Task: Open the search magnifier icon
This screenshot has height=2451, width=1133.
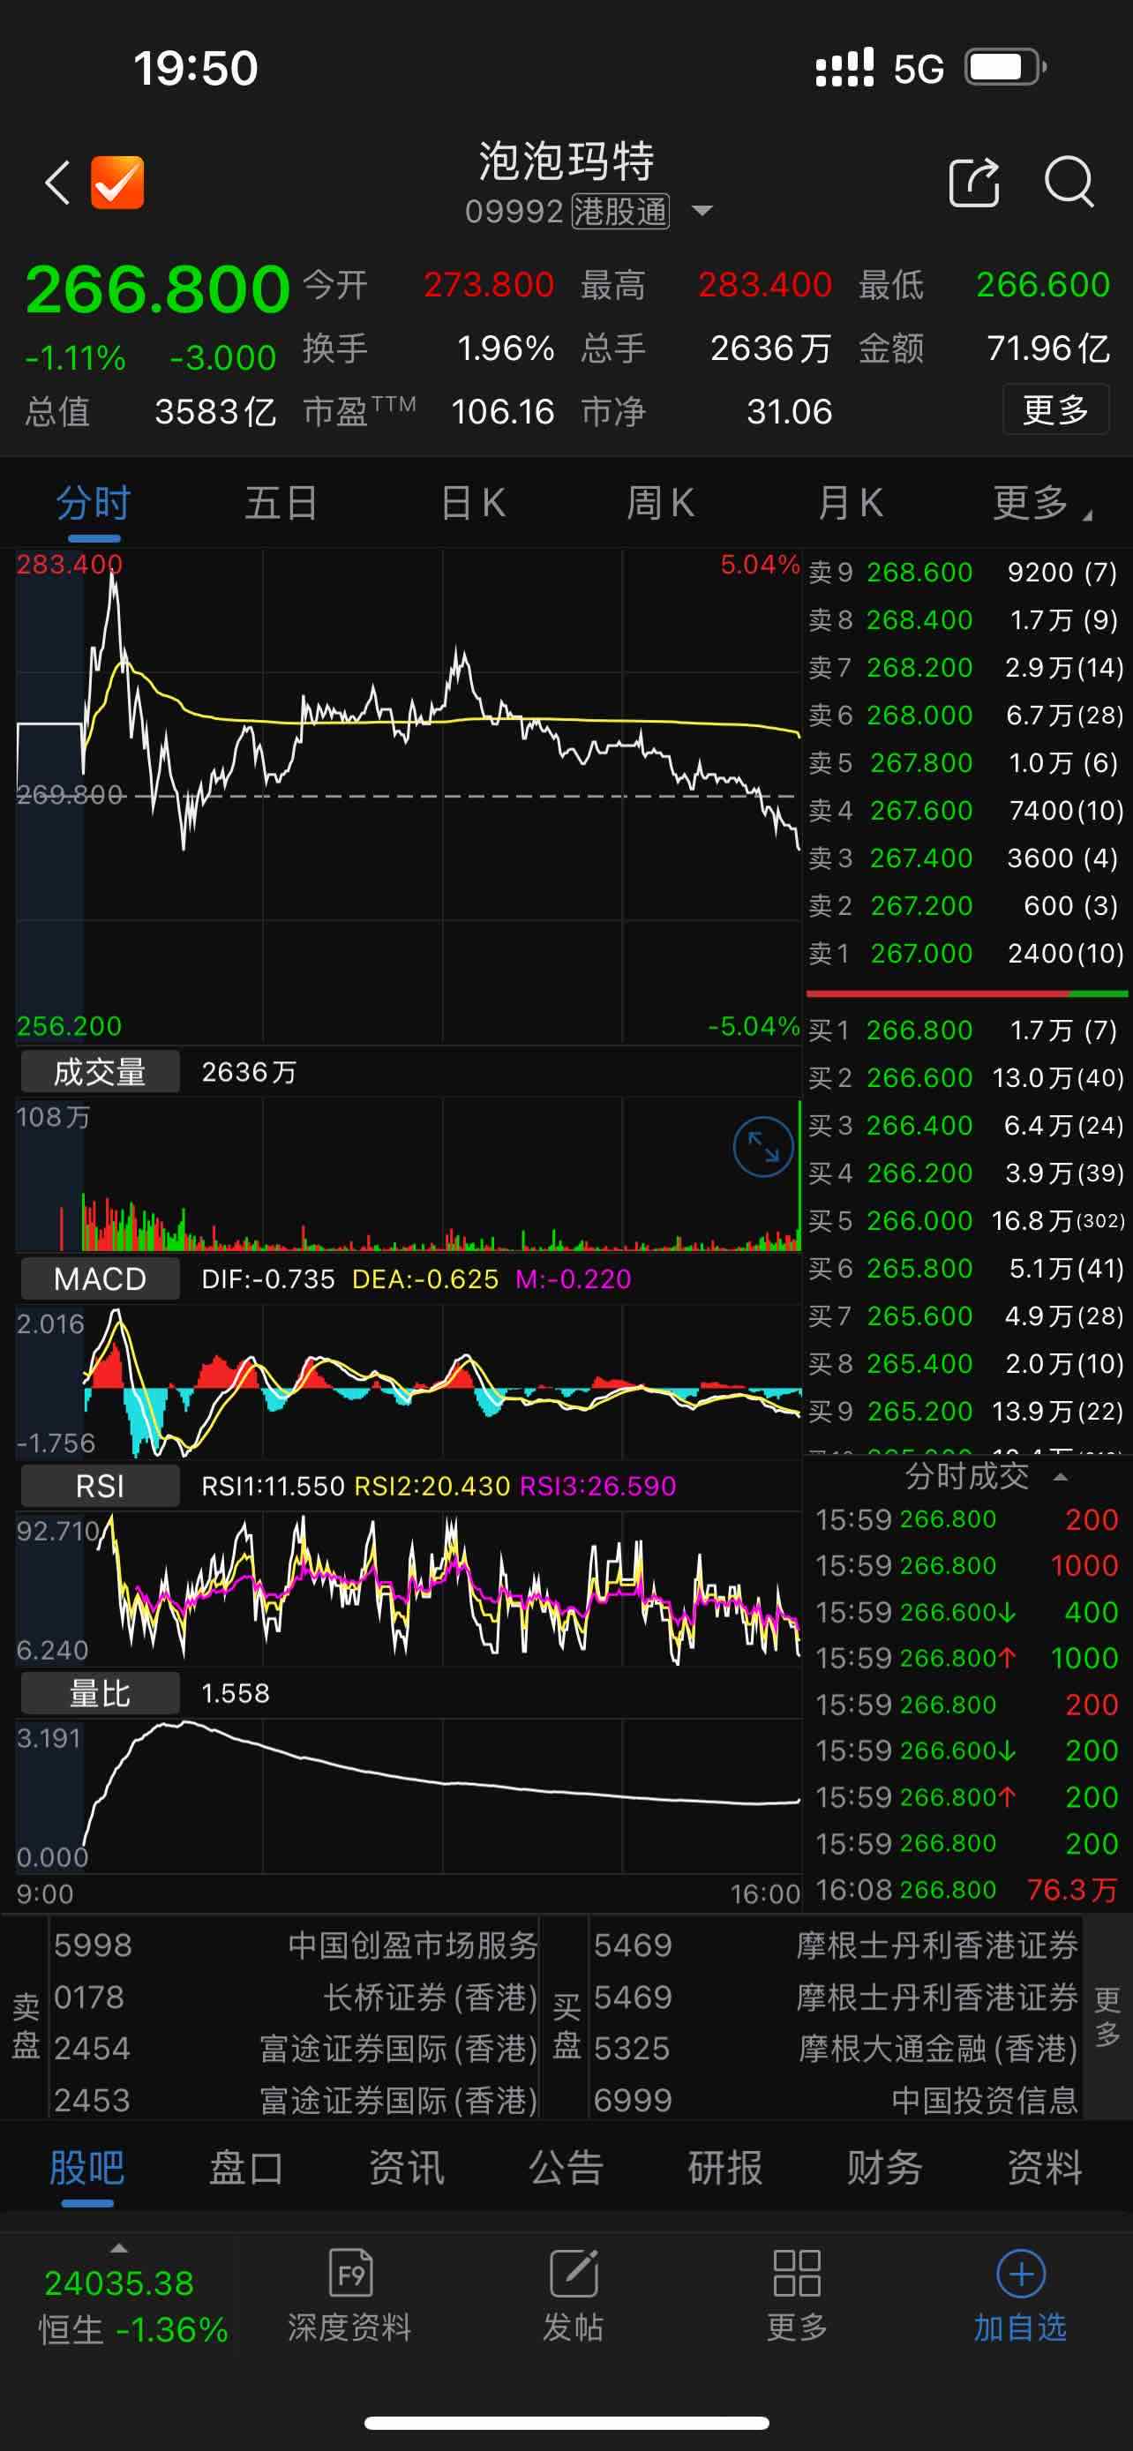Action: 1069,181
